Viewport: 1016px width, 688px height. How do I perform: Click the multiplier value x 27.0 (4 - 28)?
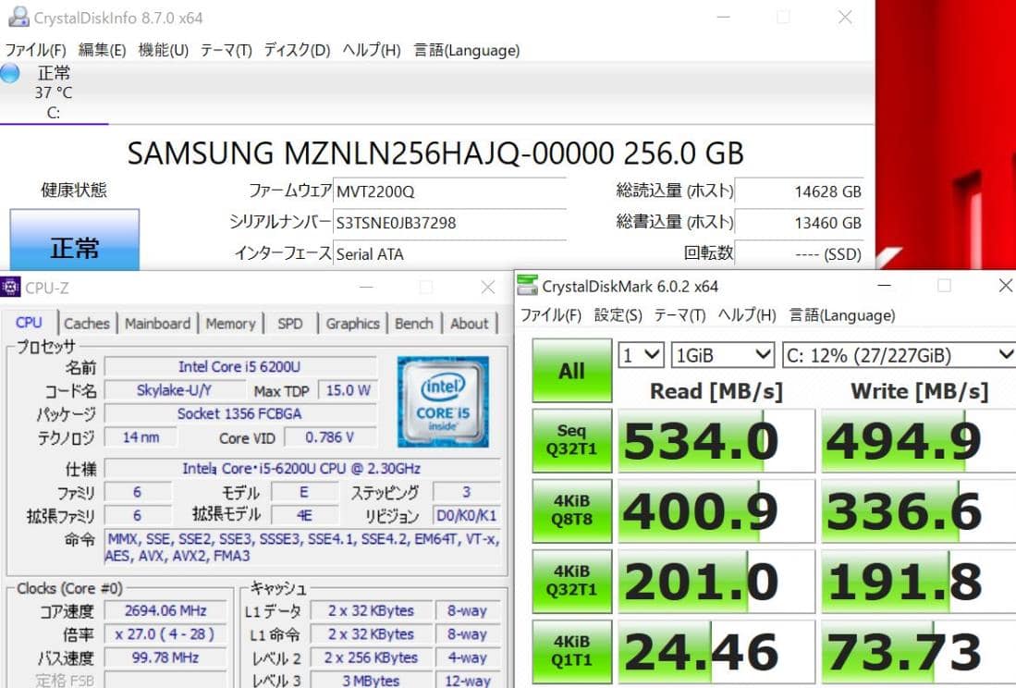(x=165, y=634)
